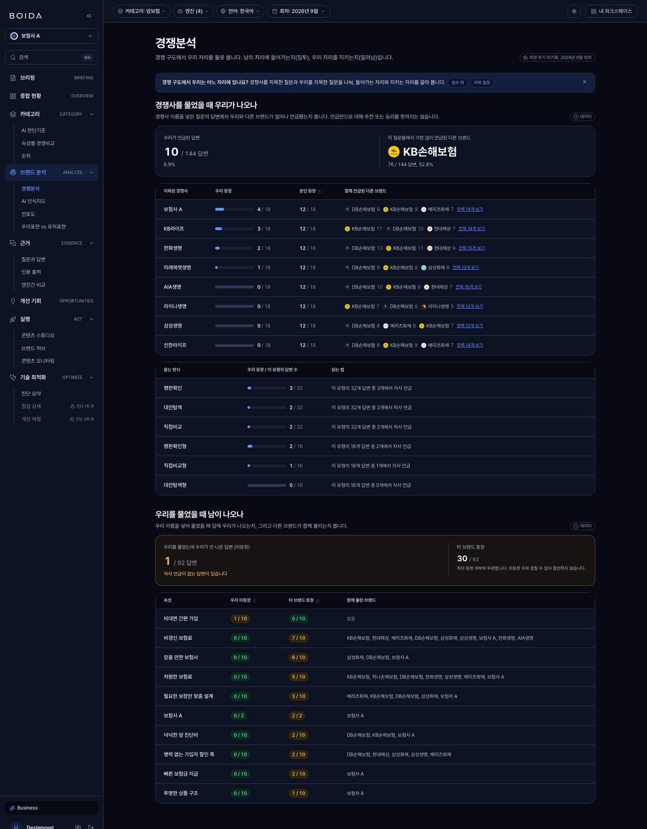Open 콘텐츠 모니터링 page
The height and width of the screenshot is (829, 647).
tap(38, 361)
